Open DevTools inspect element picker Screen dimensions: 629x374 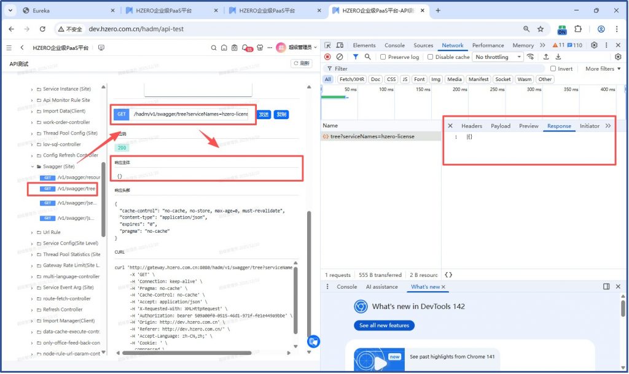click(x=328, y=45)
